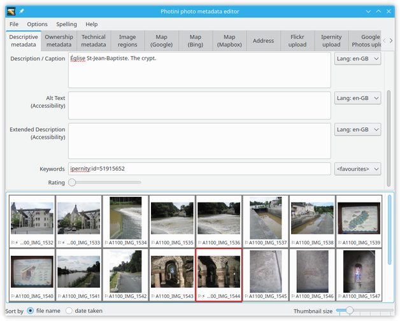The width and height of the screenshot is (400, 321).
Task: Open Description language dropdown Lang: en-GB
Action: [357, 59]
